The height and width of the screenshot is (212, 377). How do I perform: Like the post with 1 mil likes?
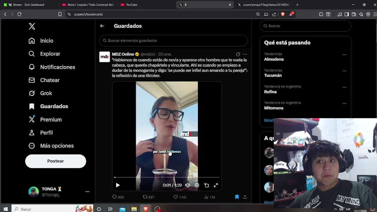[180, 197]
